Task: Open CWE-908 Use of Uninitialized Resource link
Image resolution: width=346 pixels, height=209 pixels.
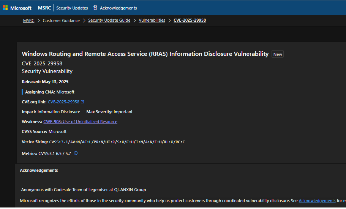Action: pos(80,122)
